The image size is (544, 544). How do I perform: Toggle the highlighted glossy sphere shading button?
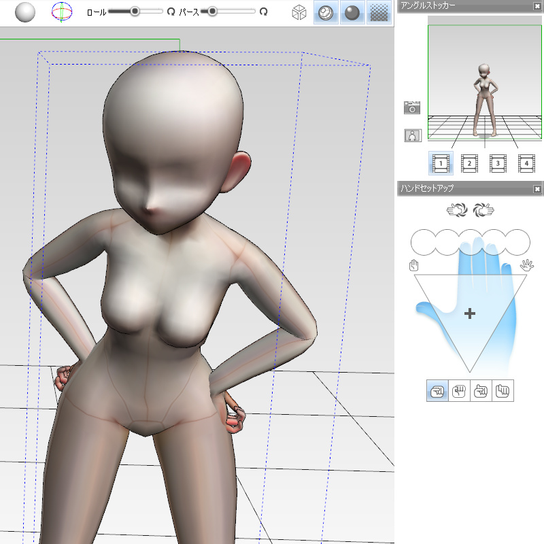pos(325,12)
